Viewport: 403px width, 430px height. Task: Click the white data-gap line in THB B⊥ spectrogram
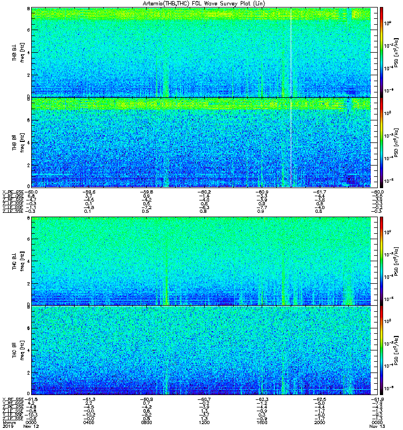click(291, 52)
